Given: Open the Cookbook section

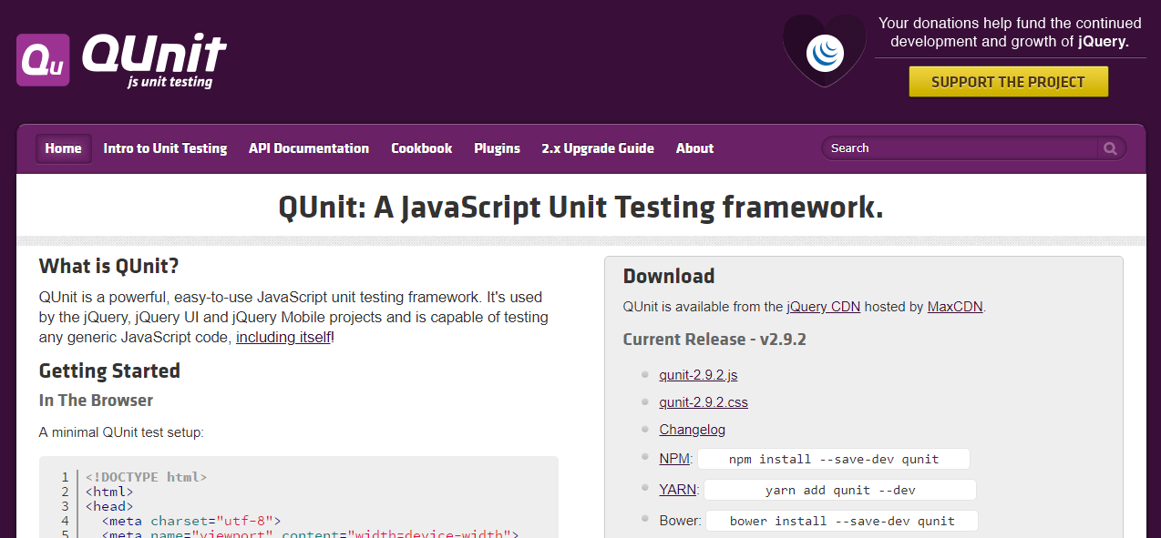Looking at the screenshot, I should (x=421, y=147).
